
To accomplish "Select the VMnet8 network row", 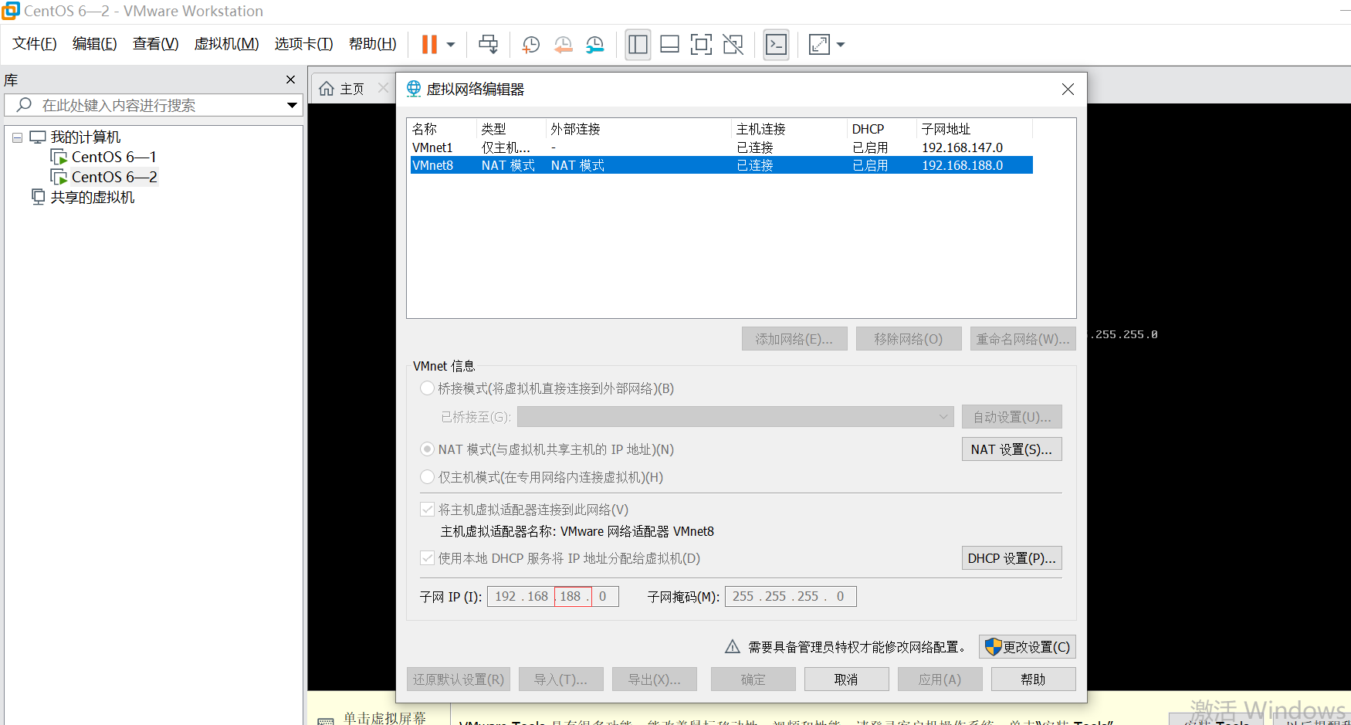I will click(x=721, y=165).
